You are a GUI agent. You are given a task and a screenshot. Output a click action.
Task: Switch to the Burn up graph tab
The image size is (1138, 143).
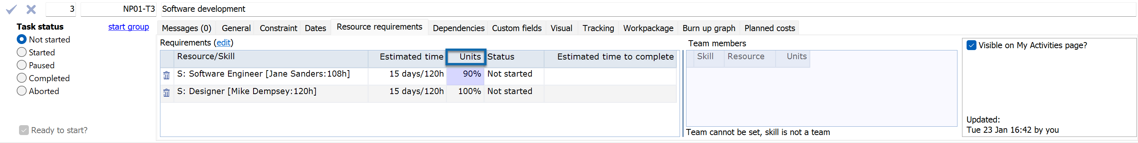708,28
